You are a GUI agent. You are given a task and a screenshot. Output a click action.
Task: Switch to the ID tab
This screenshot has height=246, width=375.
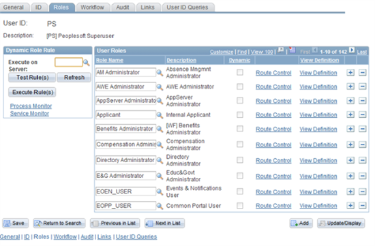click(38, 7)
